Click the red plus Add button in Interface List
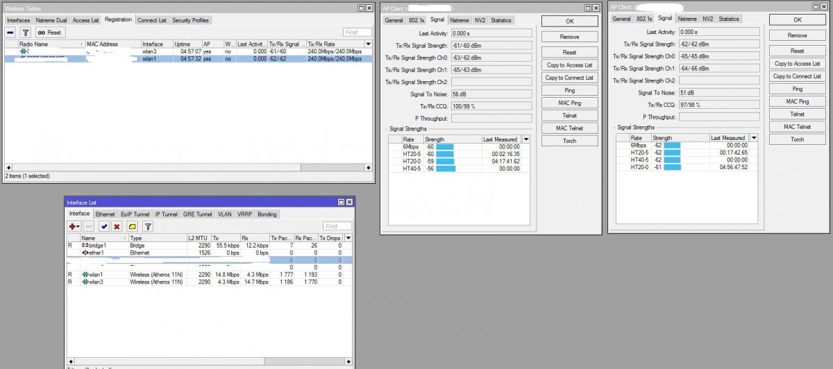This screenshot has width=833, height=369. 74,226
